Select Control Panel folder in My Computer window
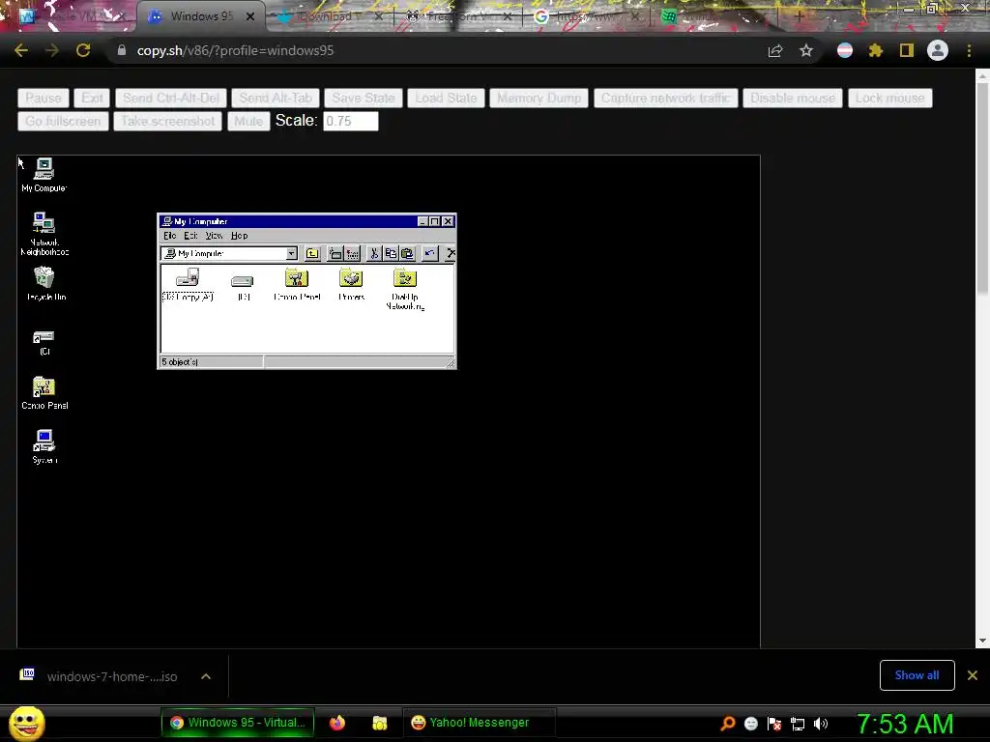This screenshot has width=990, height=742. [x=297, y=285]
